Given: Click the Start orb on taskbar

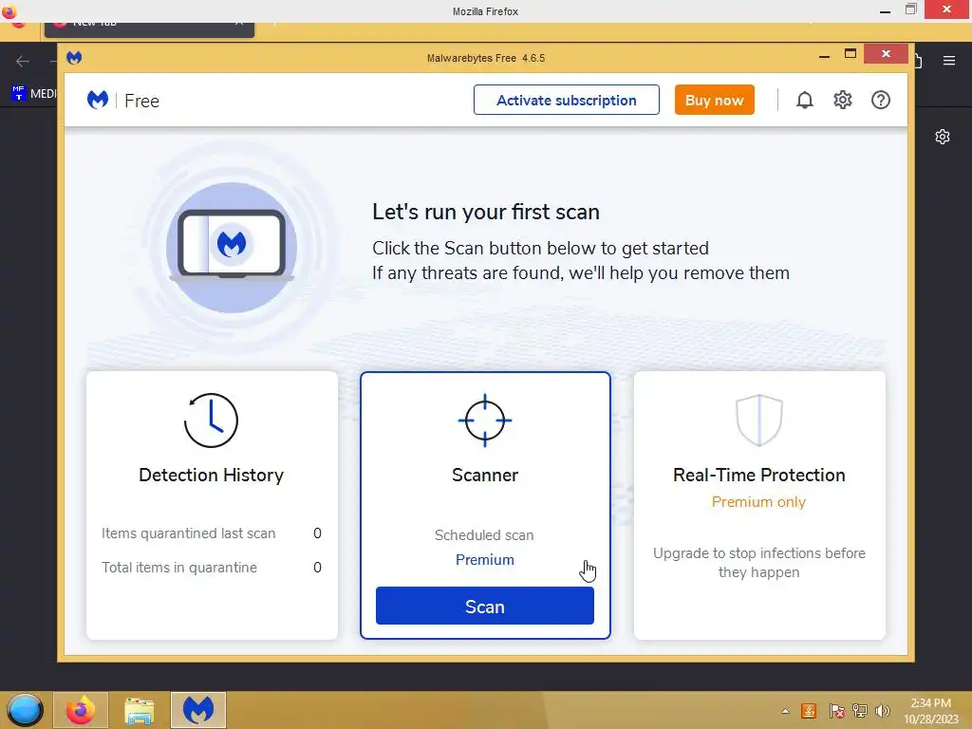Looking at the screenshot, I should 25,710.
